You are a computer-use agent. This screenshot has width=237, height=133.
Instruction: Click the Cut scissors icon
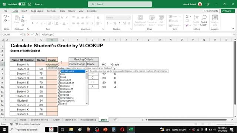tap(23, 16)
